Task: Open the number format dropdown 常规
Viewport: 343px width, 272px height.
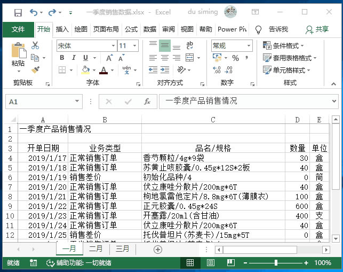Action: click(x=248, y=46)
